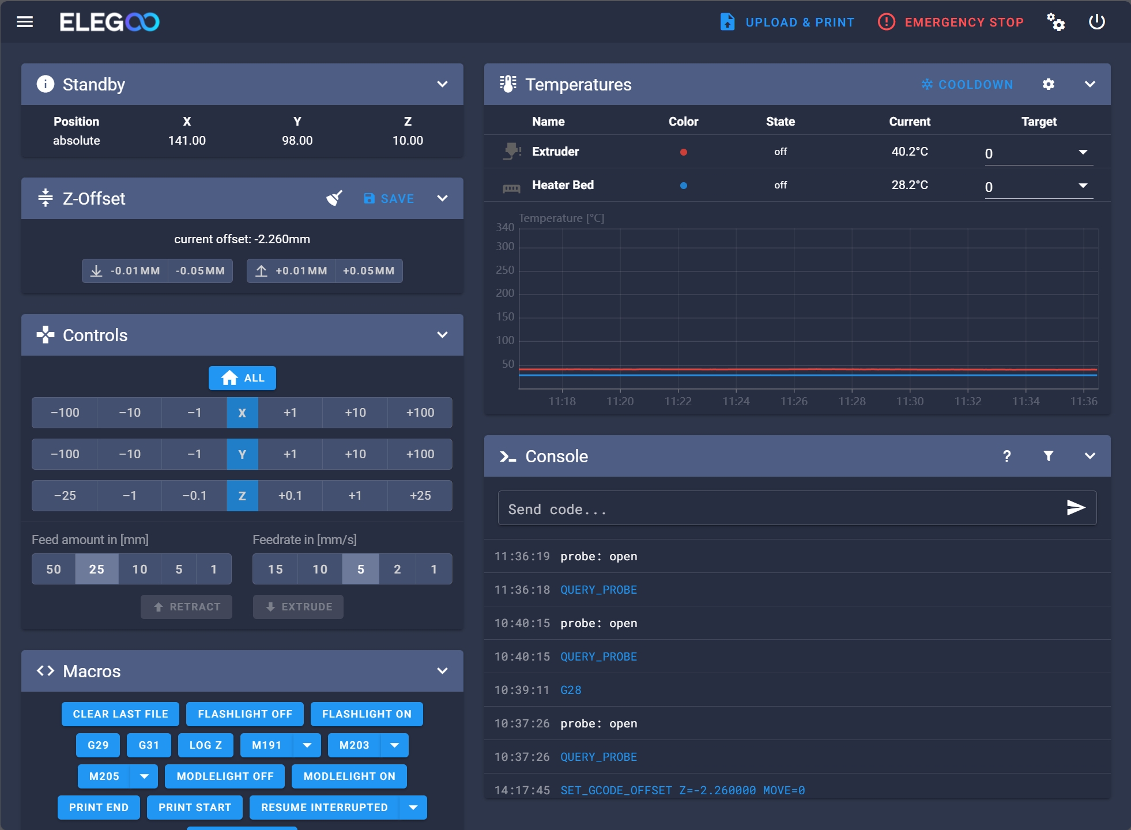Click the Z-Offset clear broom icon
This screenshot has width=1131, height=830.
[334, 198]
